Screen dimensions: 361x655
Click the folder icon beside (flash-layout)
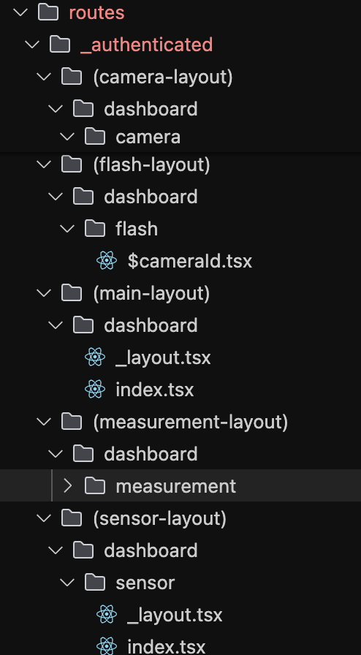pos(72,164)
